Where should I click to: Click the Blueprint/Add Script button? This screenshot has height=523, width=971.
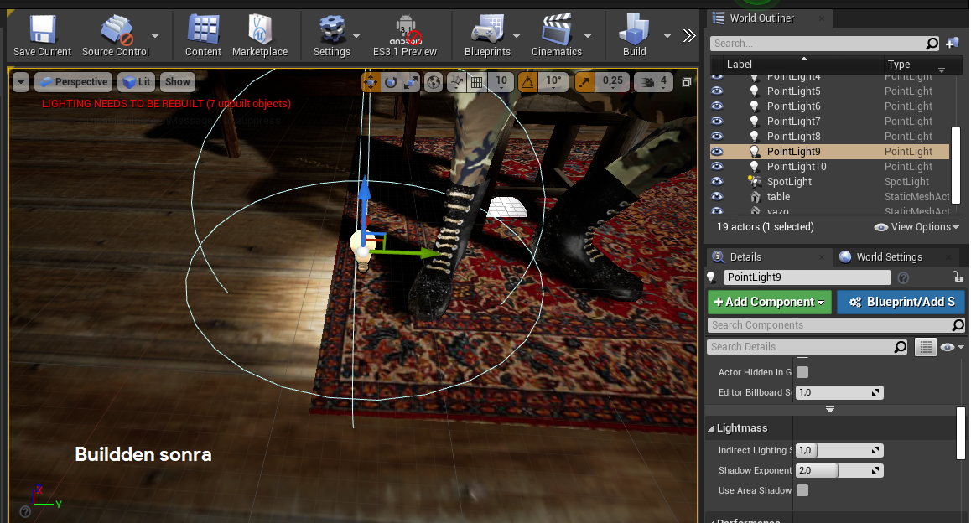coord(901,302)
